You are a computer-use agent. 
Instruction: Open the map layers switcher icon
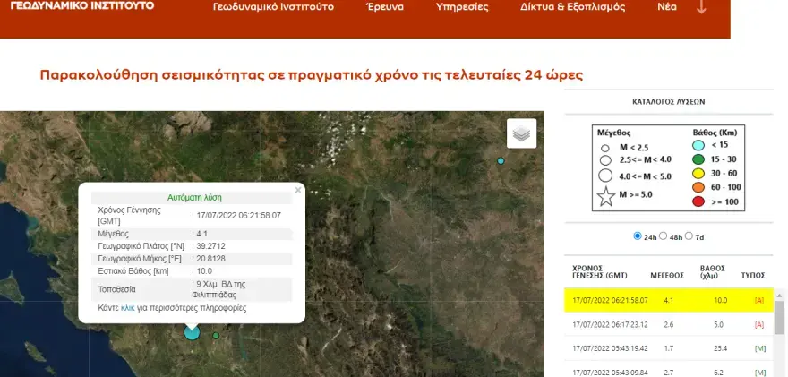point(521,133)
